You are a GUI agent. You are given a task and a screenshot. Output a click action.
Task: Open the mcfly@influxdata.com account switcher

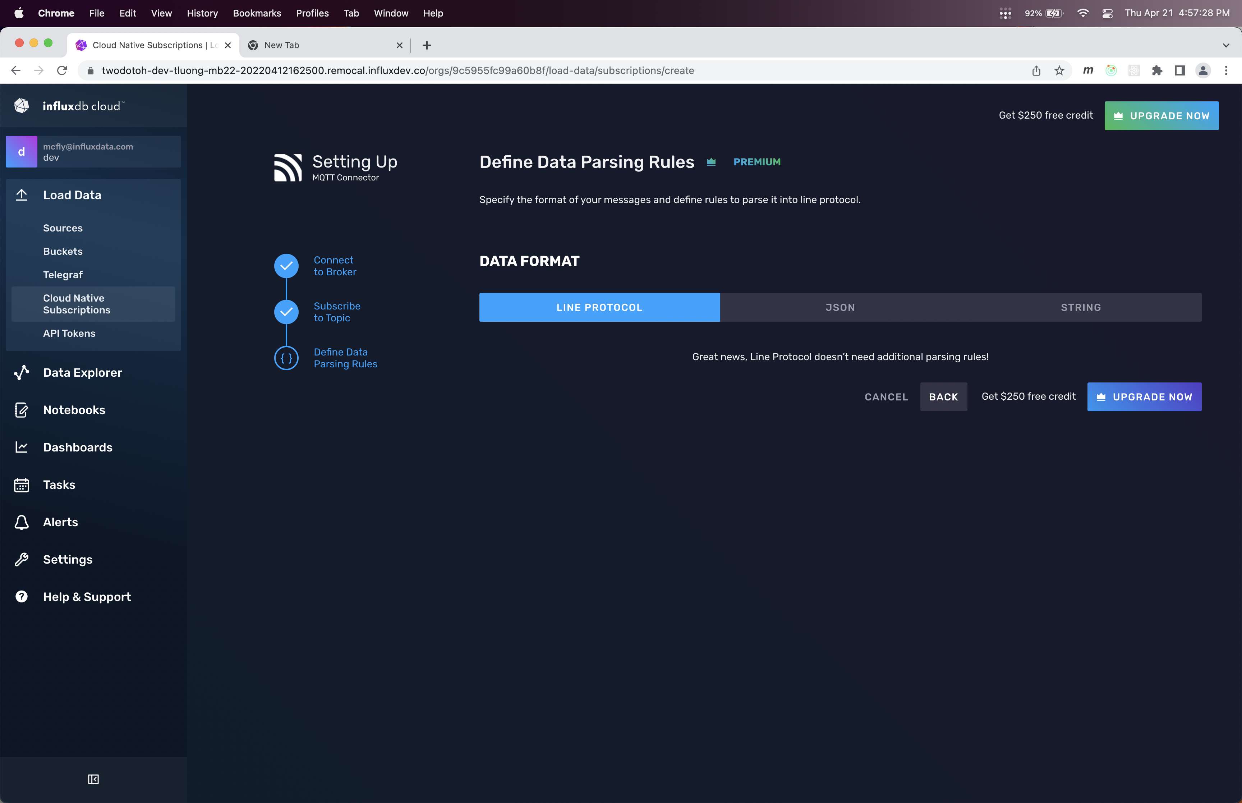[x=93, y=152]
